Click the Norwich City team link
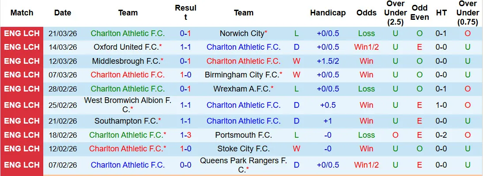The height and width of the screenshot is (176, 483). coord(242,33)
